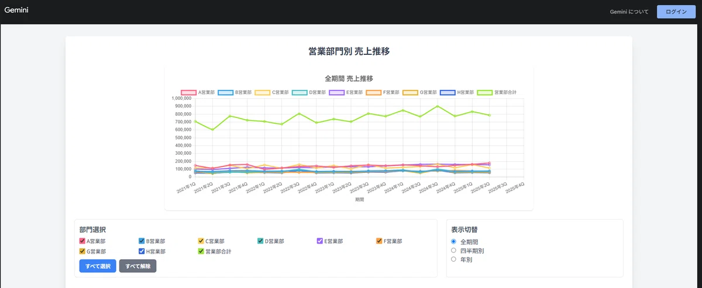Click the すべて解除 button
This screenshot has height=288, width=702.
tap(137, 266)
